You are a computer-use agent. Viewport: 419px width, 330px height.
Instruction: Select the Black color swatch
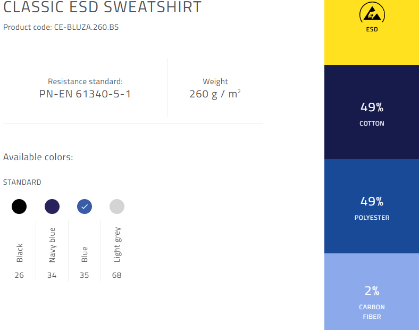tap(19, 207)
